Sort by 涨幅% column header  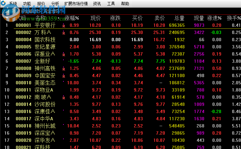pos(72,18)
